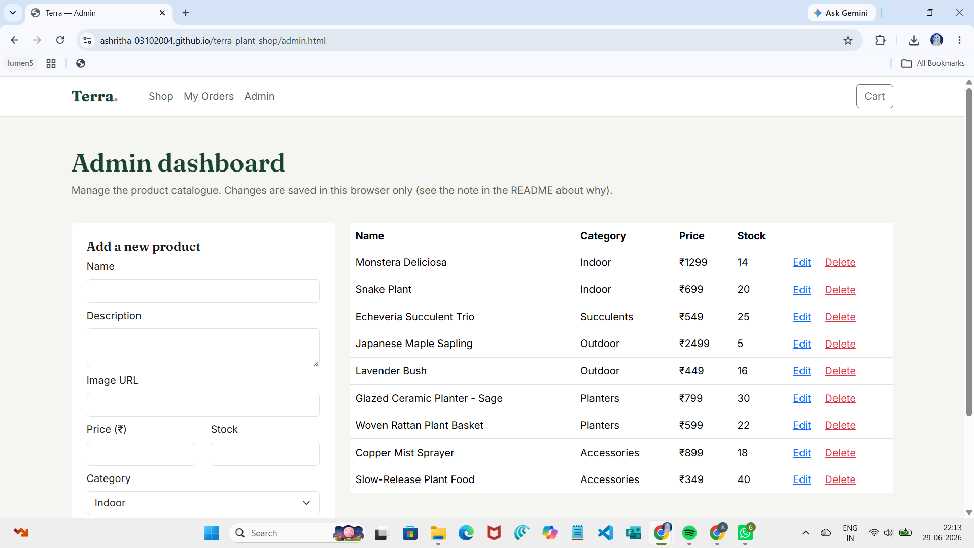Edit the Echeveria Succulent Trio row
974x548 pixels.
pos(802,317)
